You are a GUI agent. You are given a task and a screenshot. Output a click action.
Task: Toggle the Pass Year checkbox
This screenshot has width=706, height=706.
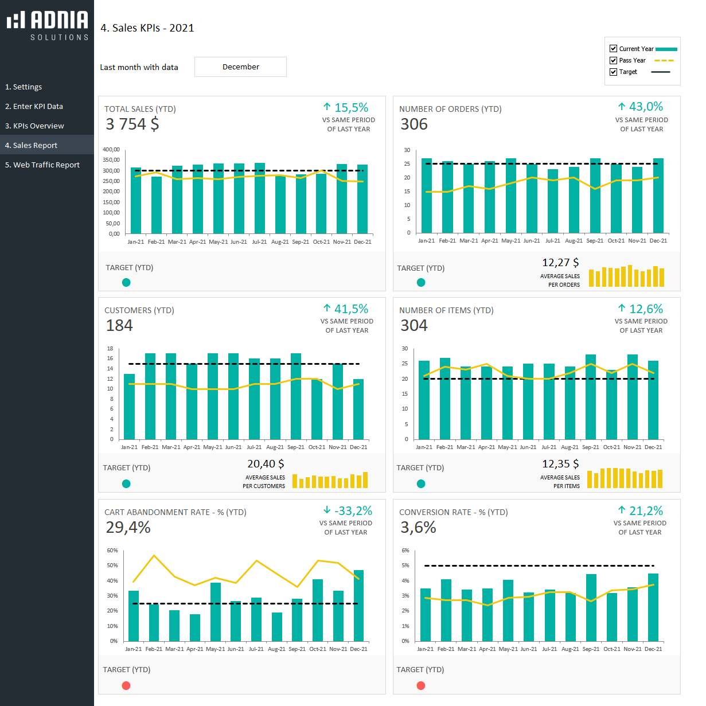(613, 60)
